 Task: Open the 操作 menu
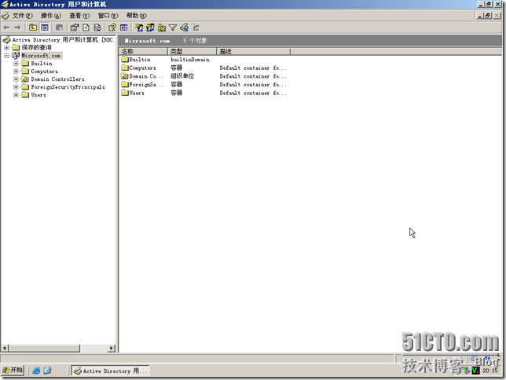coord(51,16)
